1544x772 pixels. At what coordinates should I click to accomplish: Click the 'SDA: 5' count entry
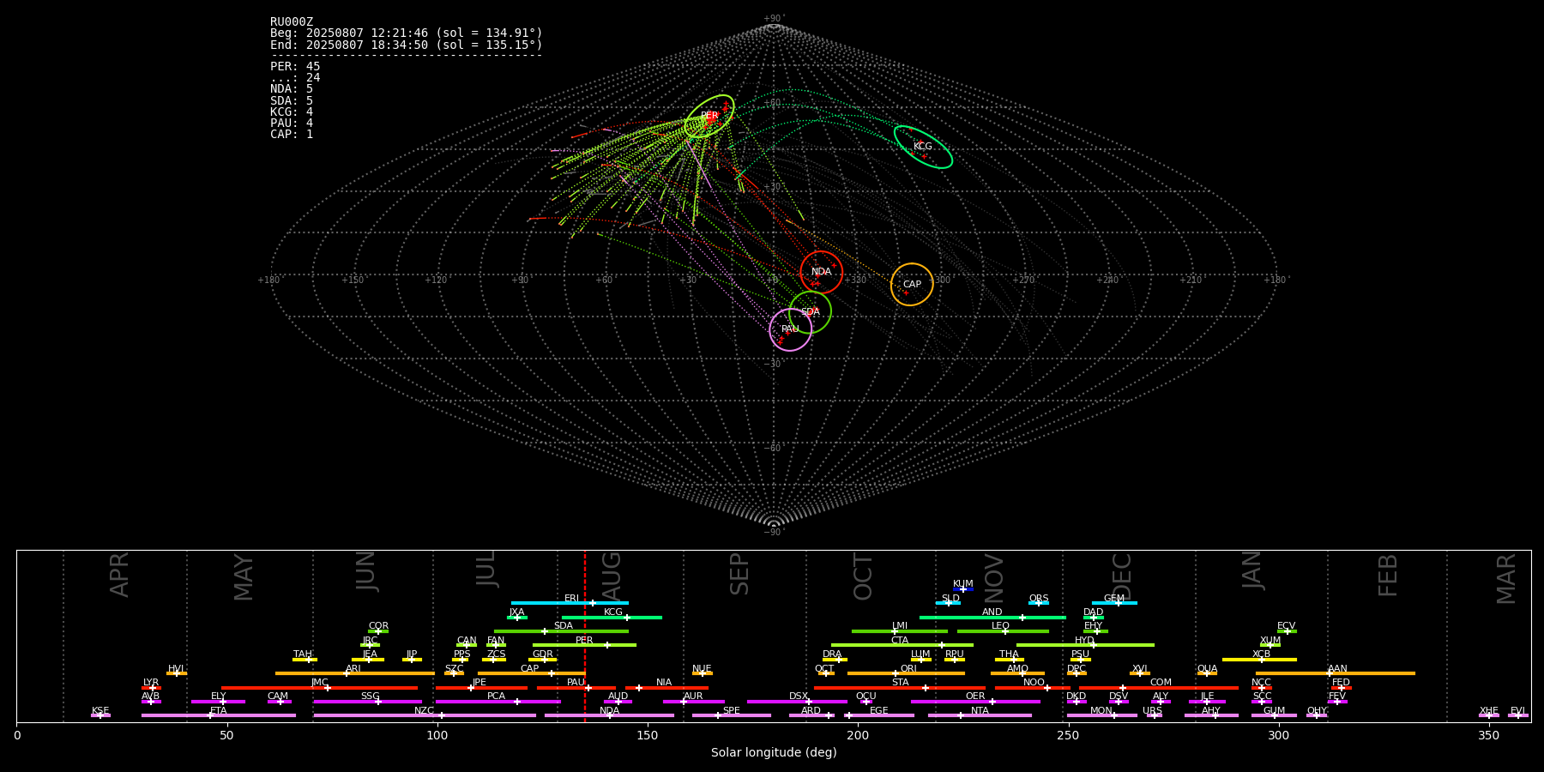pos(292,101)
